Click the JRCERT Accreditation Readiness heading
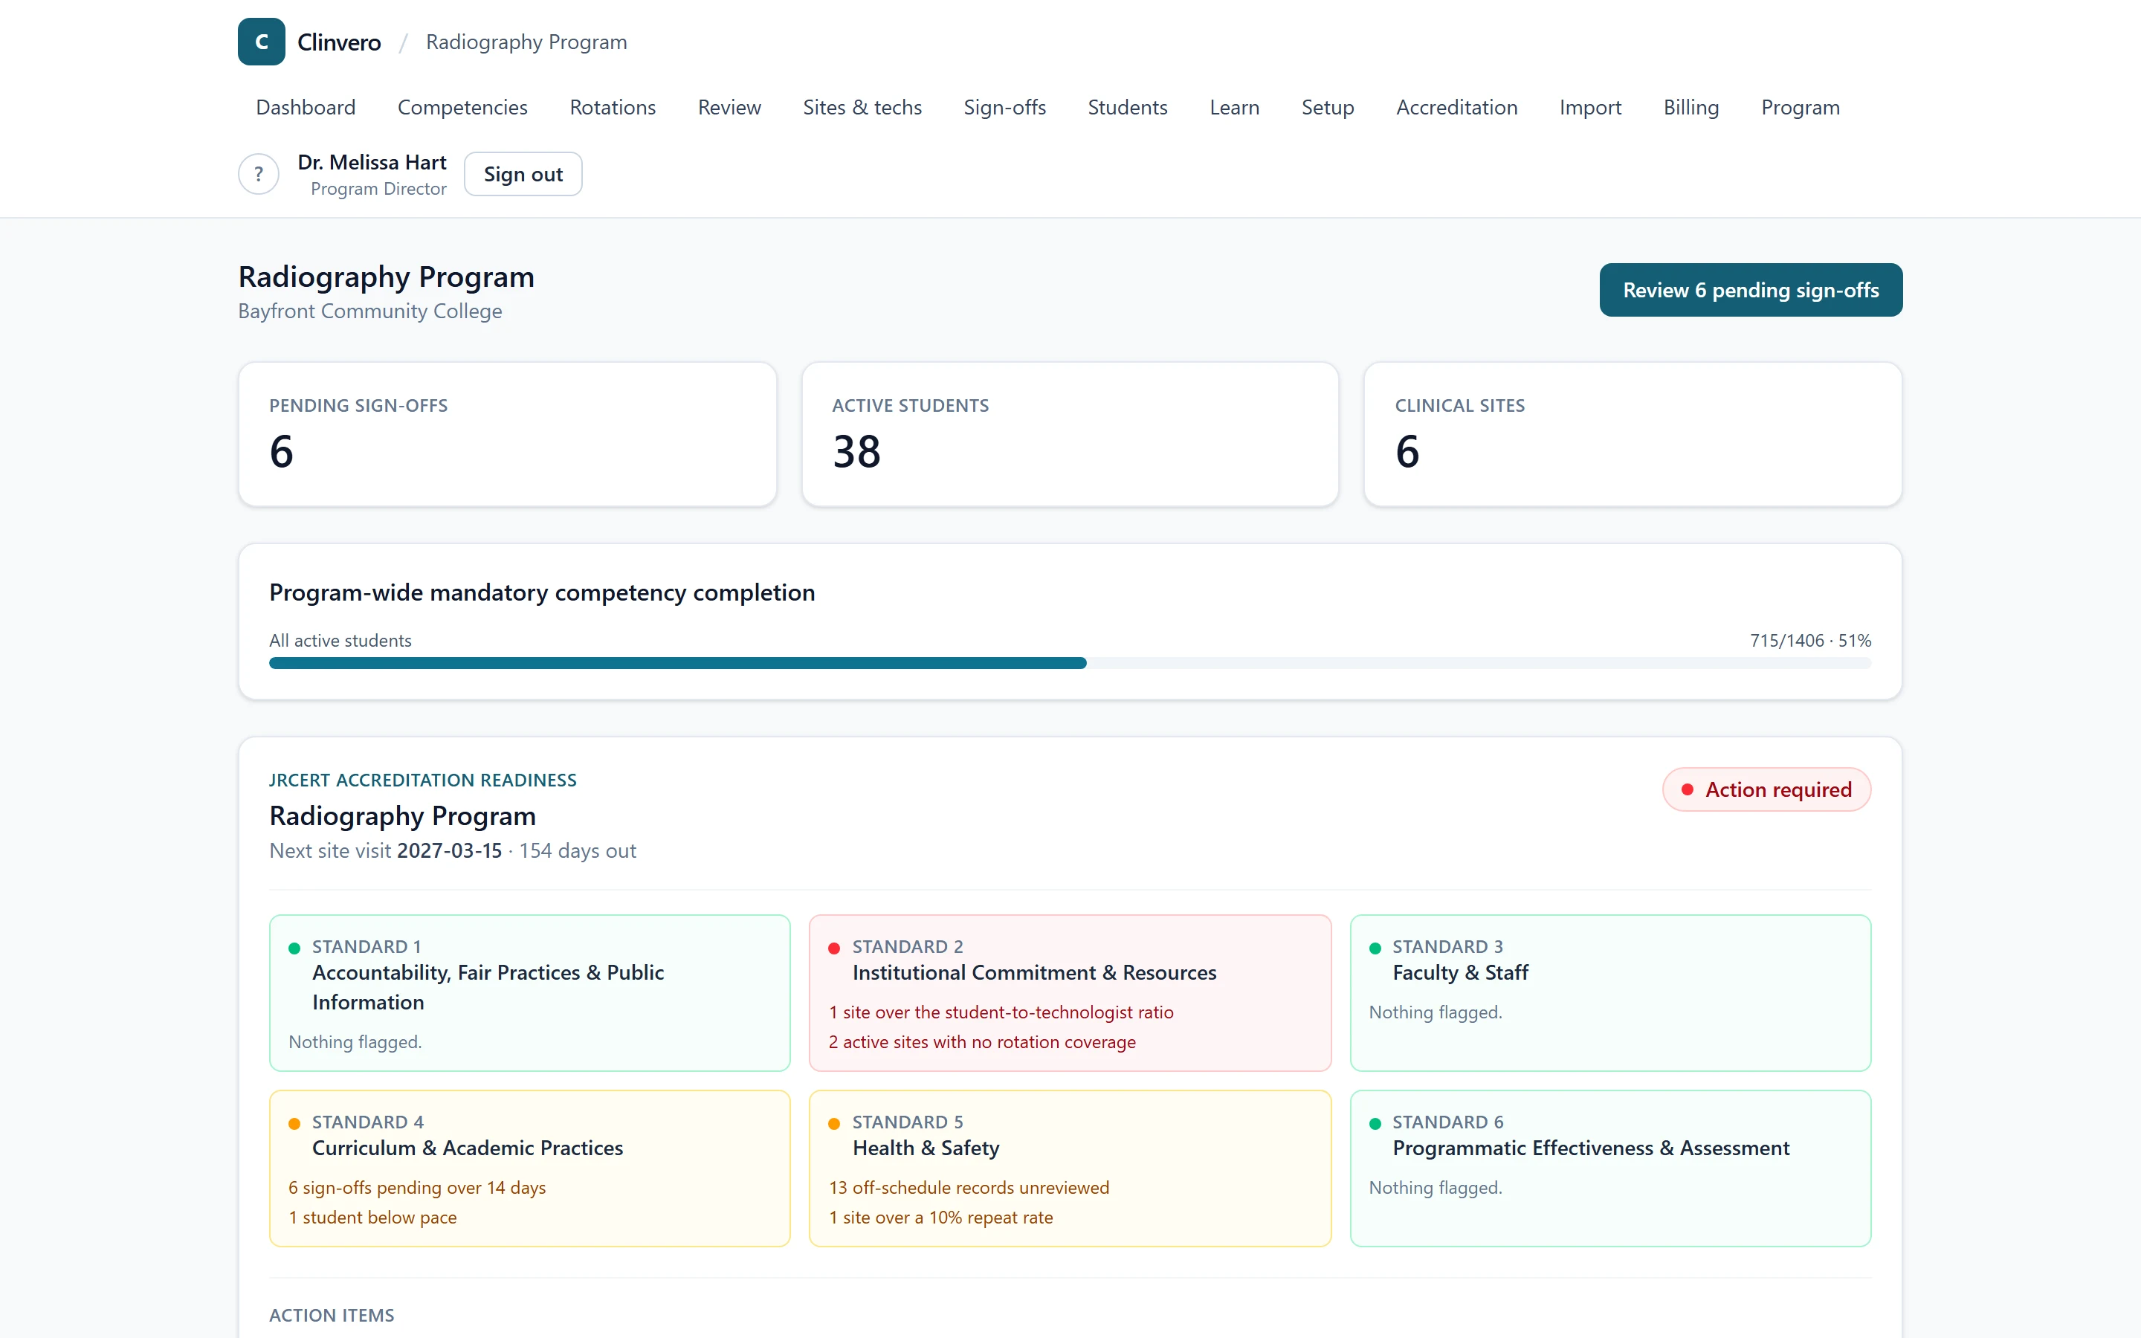 (x=423, y=780)
